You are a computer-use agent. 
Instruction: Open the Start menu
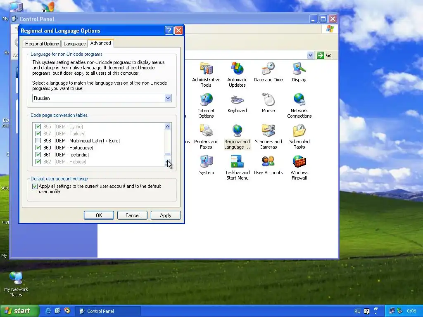[19, 311]
